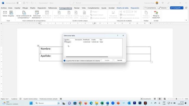Image resolution: width=189 pixels, height=106 pixels.
Task: Toggle first row contains column headers checkbox
Action: (64, 61)
